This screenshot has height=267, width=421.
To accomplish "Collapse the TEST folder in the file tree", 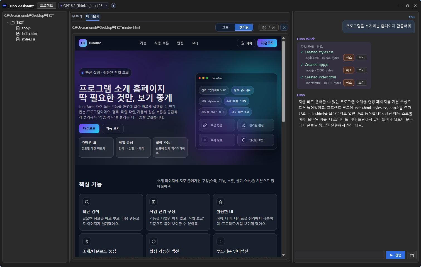I will [7, 22].
